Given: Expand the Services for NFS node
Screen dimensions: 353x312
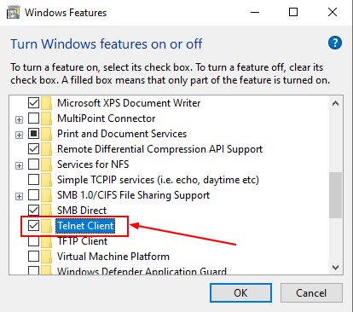Looking at the screenshot, I should click(19, 165).
